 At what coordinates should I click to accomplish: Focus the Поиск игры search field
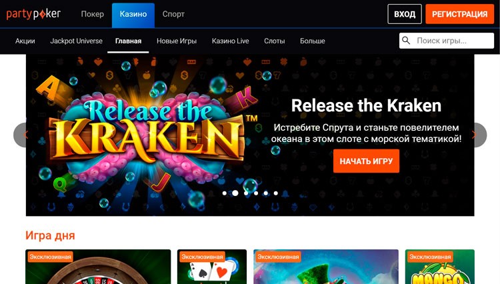(447, 41)
